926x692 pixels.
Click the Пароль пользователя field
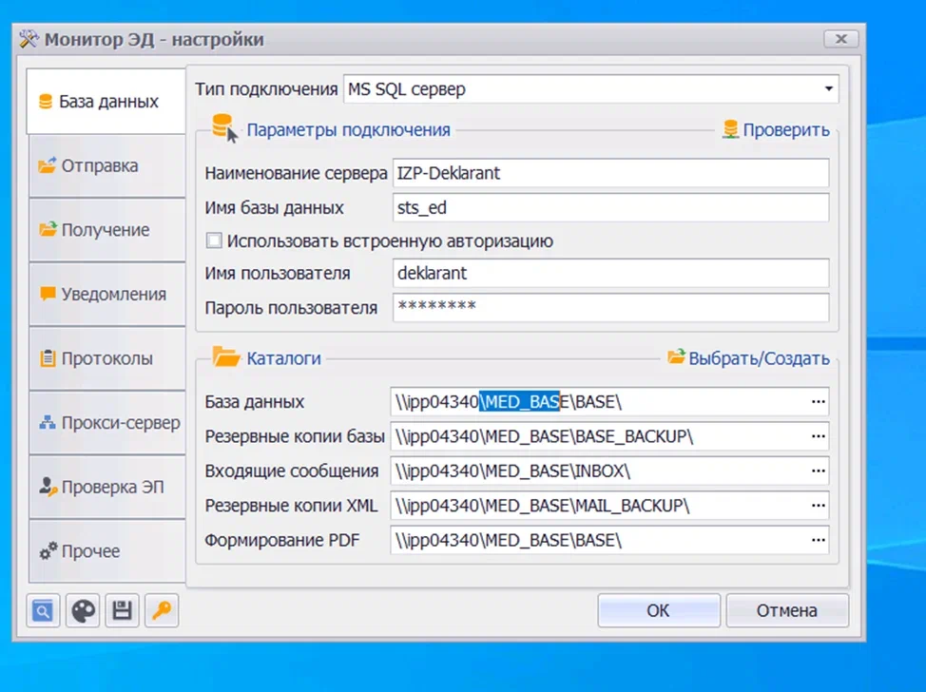(610, 308)
